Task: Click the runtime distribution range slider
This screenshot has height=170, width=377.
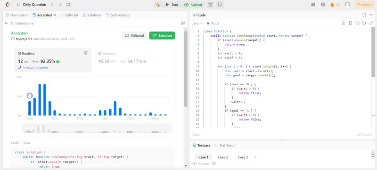Action: click(x=97, y=128)
